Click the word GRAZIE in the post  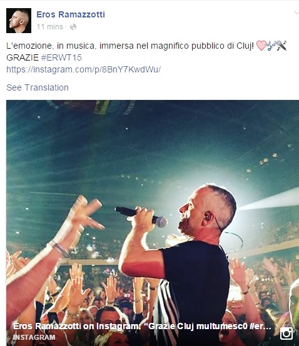click(x=23, y=58)
